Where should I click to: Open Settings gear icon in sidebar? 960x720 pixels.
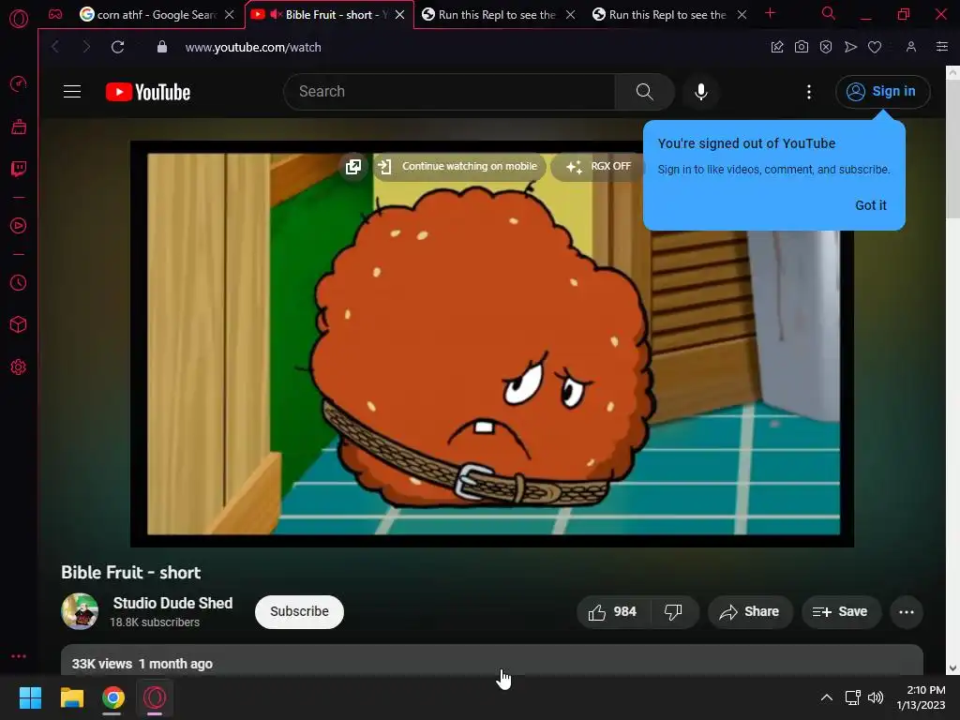coord(19,367)
